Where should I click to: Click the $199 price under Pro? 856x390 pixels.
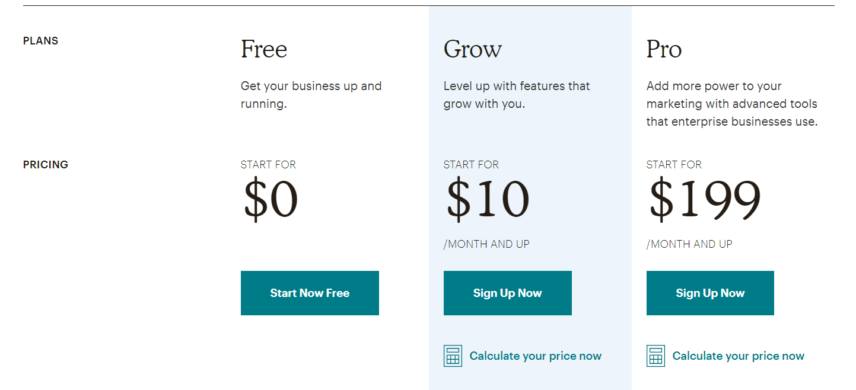coord(703,200)
